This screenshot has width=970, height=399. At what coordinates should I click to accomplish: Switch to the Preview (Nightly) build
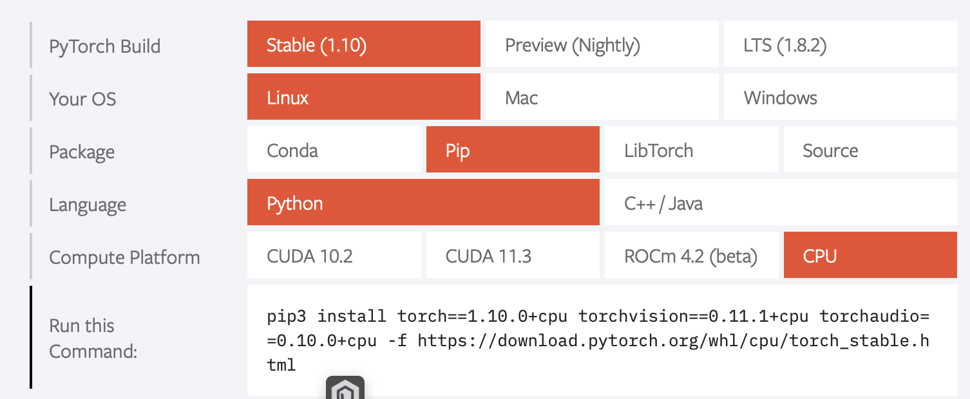601,44
